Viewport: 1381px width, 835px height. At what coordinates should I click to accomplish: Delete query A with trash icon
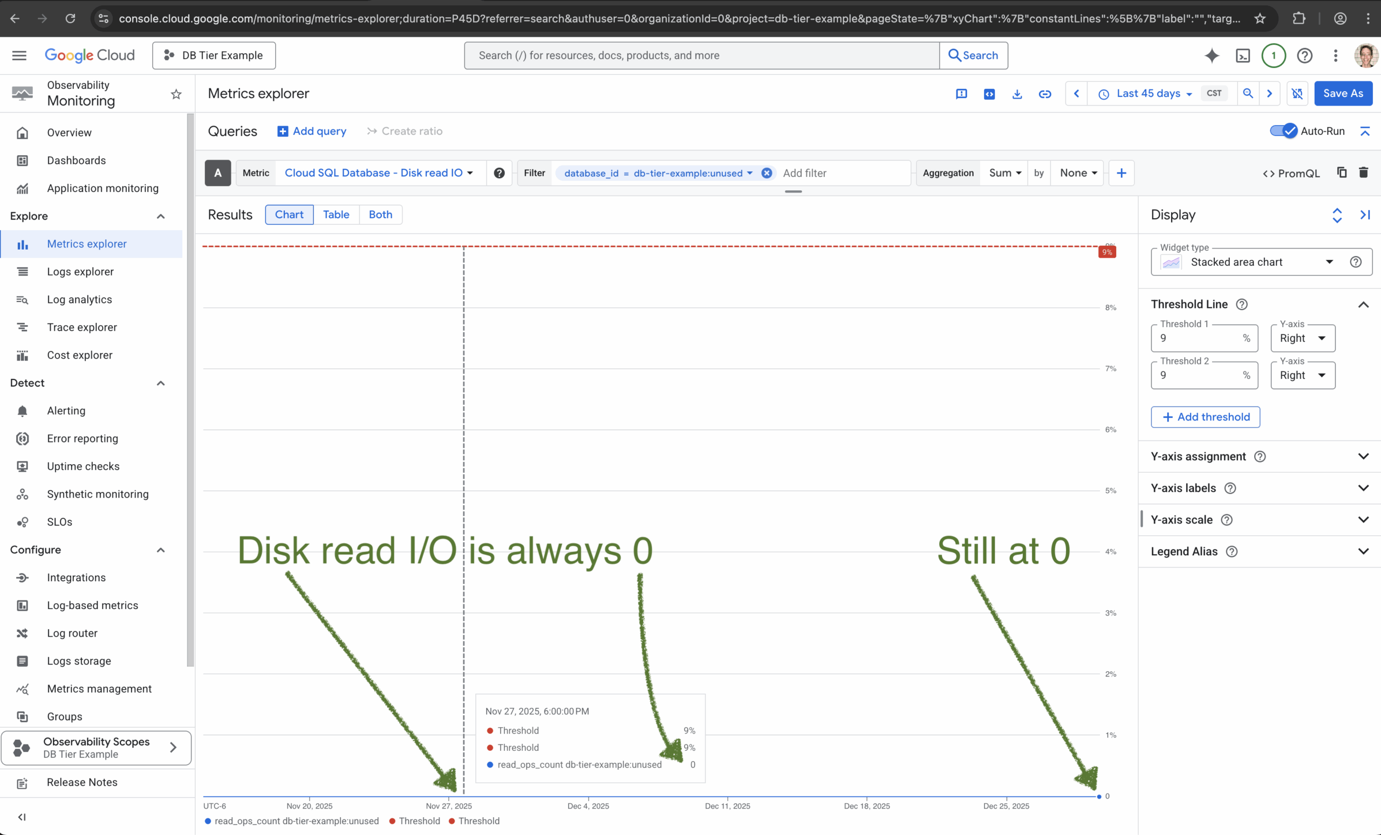(1364, 172)
